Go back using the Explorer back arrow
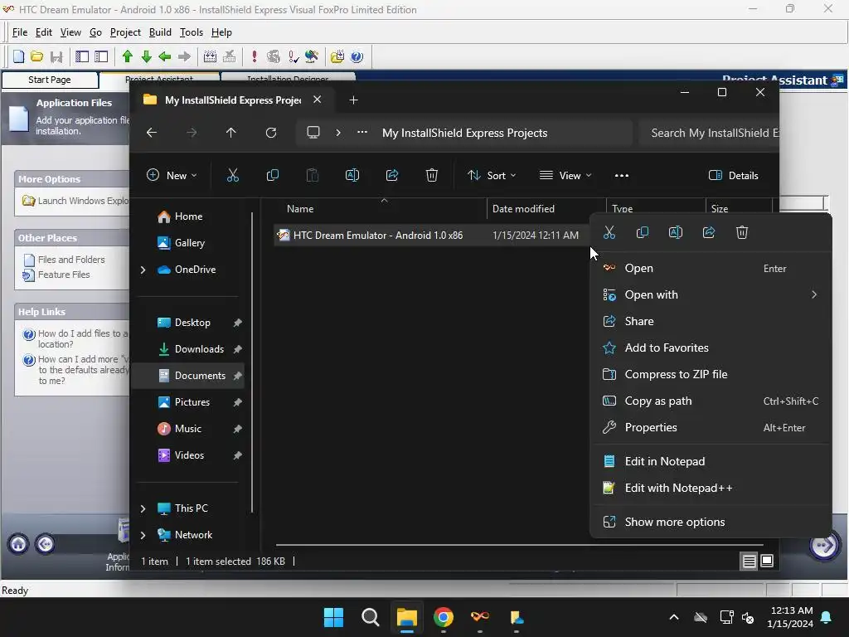This screenshot has height=637, width=849. pyautogui.click(x=152, y=133)
